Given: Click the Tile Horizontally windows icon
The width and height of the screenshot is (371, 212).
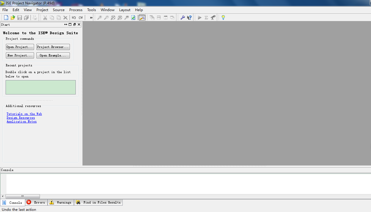Looking at the screenshot, I should [159, 18].
